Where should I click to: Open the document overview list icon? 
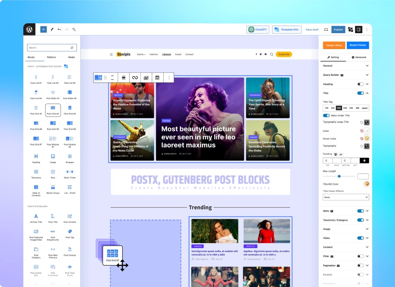[74, 29]
